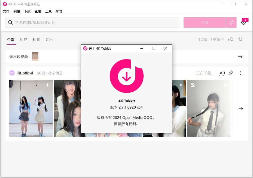
Task: Click illit_official username text
Action: pyautogui.click(x=25, y=73)
